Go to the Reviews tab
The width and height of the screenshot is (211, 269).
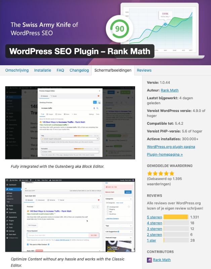click(x=144, y=70)
